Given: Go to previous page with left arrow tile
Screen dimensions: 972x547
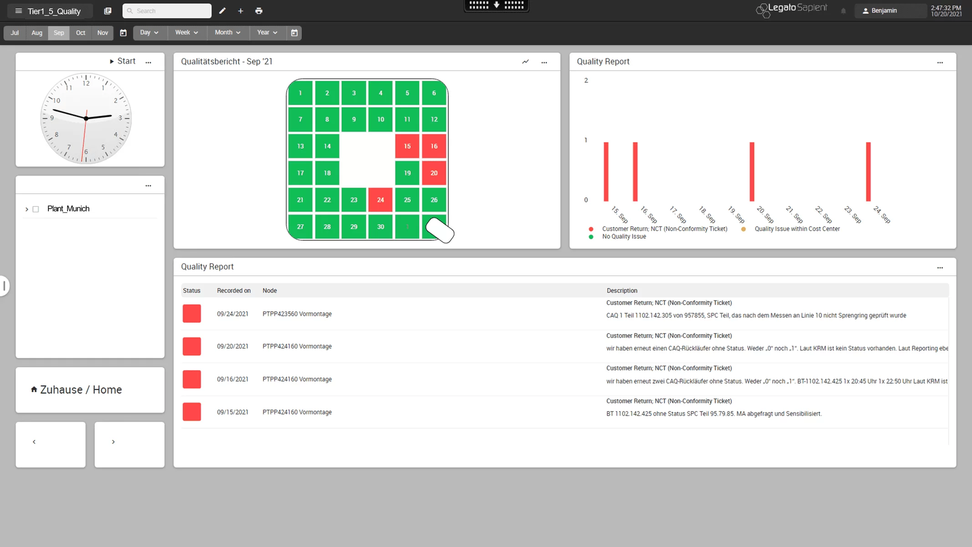Looking at the screenshot, I should coord(51,444).
